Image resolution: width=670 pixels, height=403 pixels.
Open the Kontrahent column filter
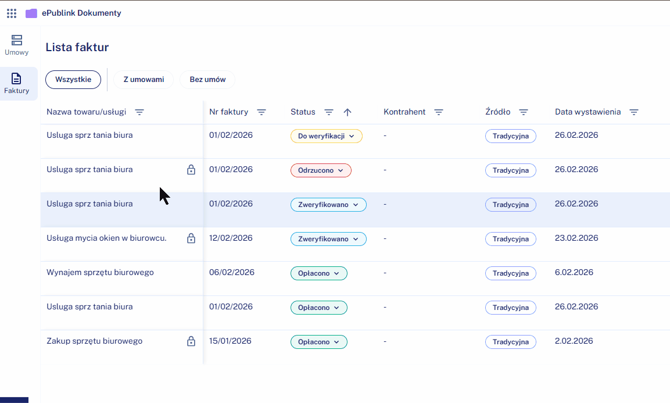click(439, 112)
